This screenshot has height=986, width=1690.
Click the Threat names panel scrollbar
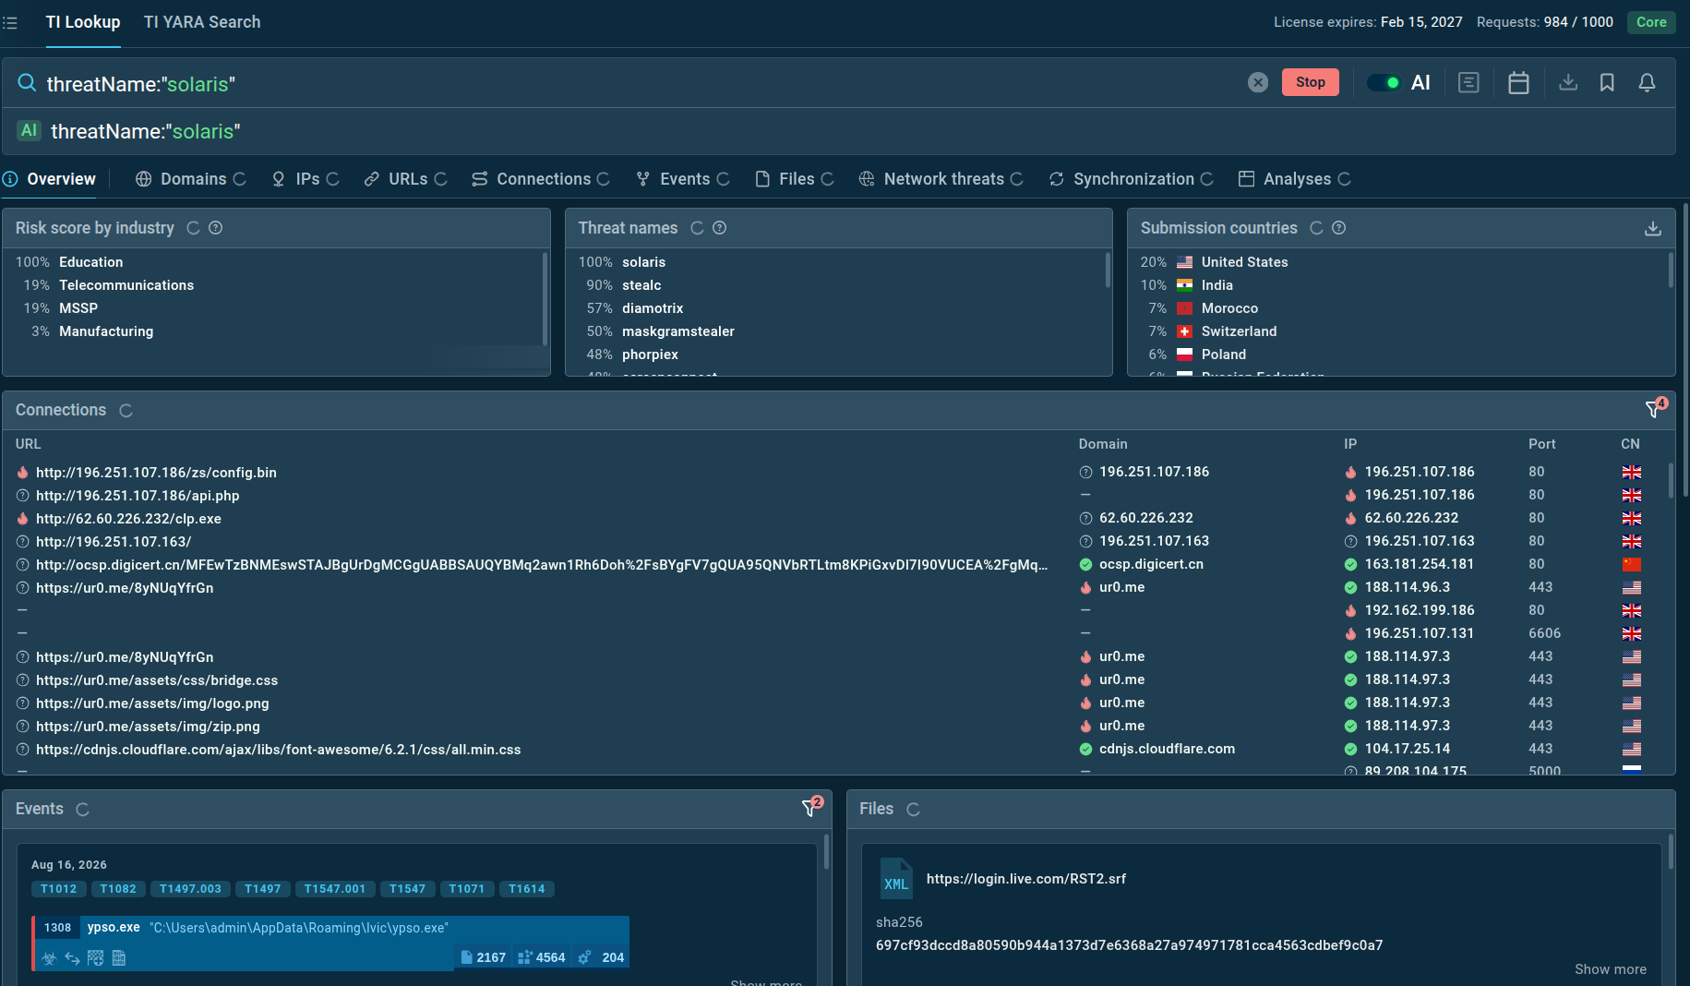tap(1108, 271)
